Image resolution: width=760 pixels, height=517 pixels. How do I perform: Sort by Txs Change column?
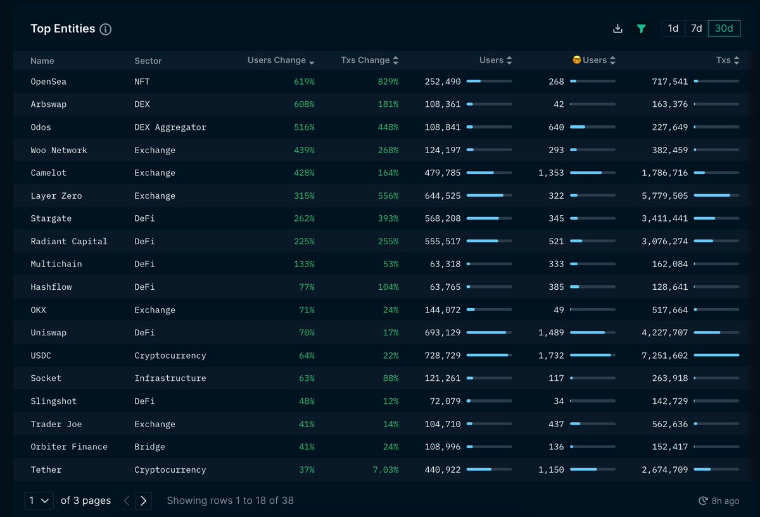[x=370, y=60]
